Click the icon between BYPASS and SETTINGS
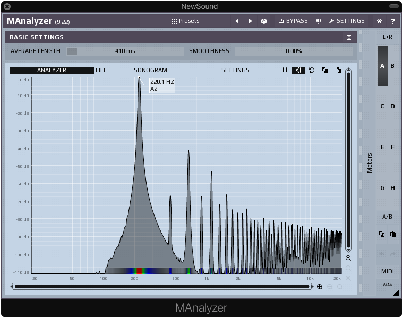This screenshot has width=403, height=318. (x=319, y=21)
